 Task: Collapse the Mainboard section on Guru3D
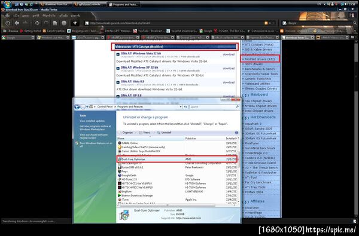tap(246, 95)
